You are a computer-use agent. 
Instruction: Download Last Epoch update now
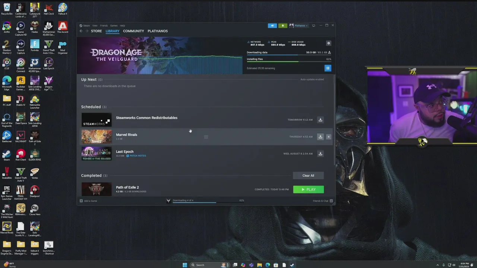(x=320, y=154)
